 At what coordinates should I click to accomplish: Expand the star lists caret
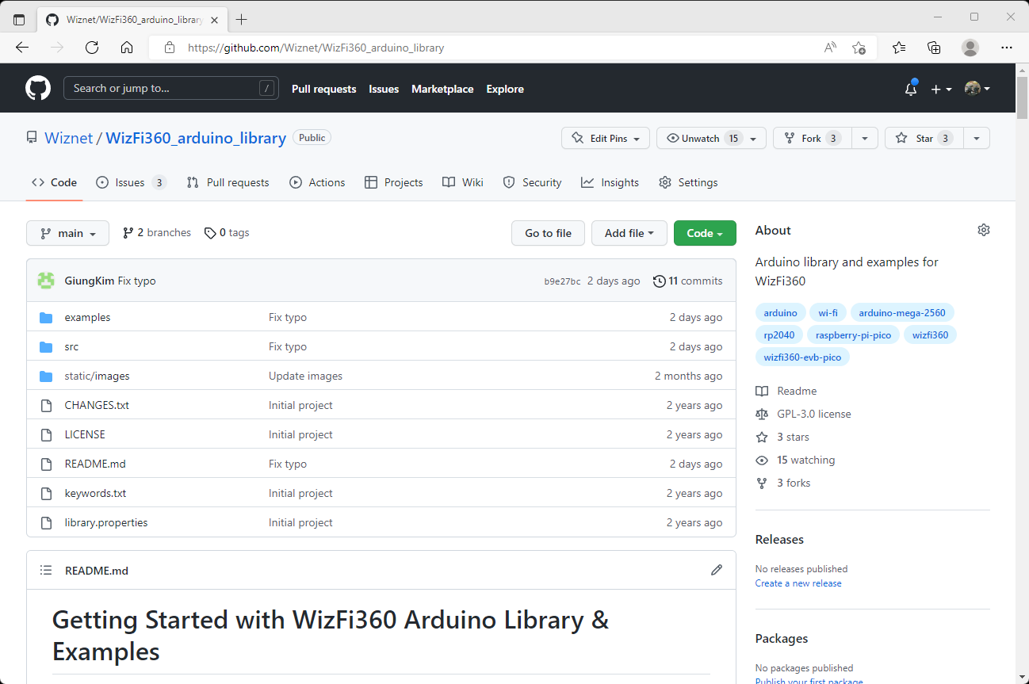point(977,138)
